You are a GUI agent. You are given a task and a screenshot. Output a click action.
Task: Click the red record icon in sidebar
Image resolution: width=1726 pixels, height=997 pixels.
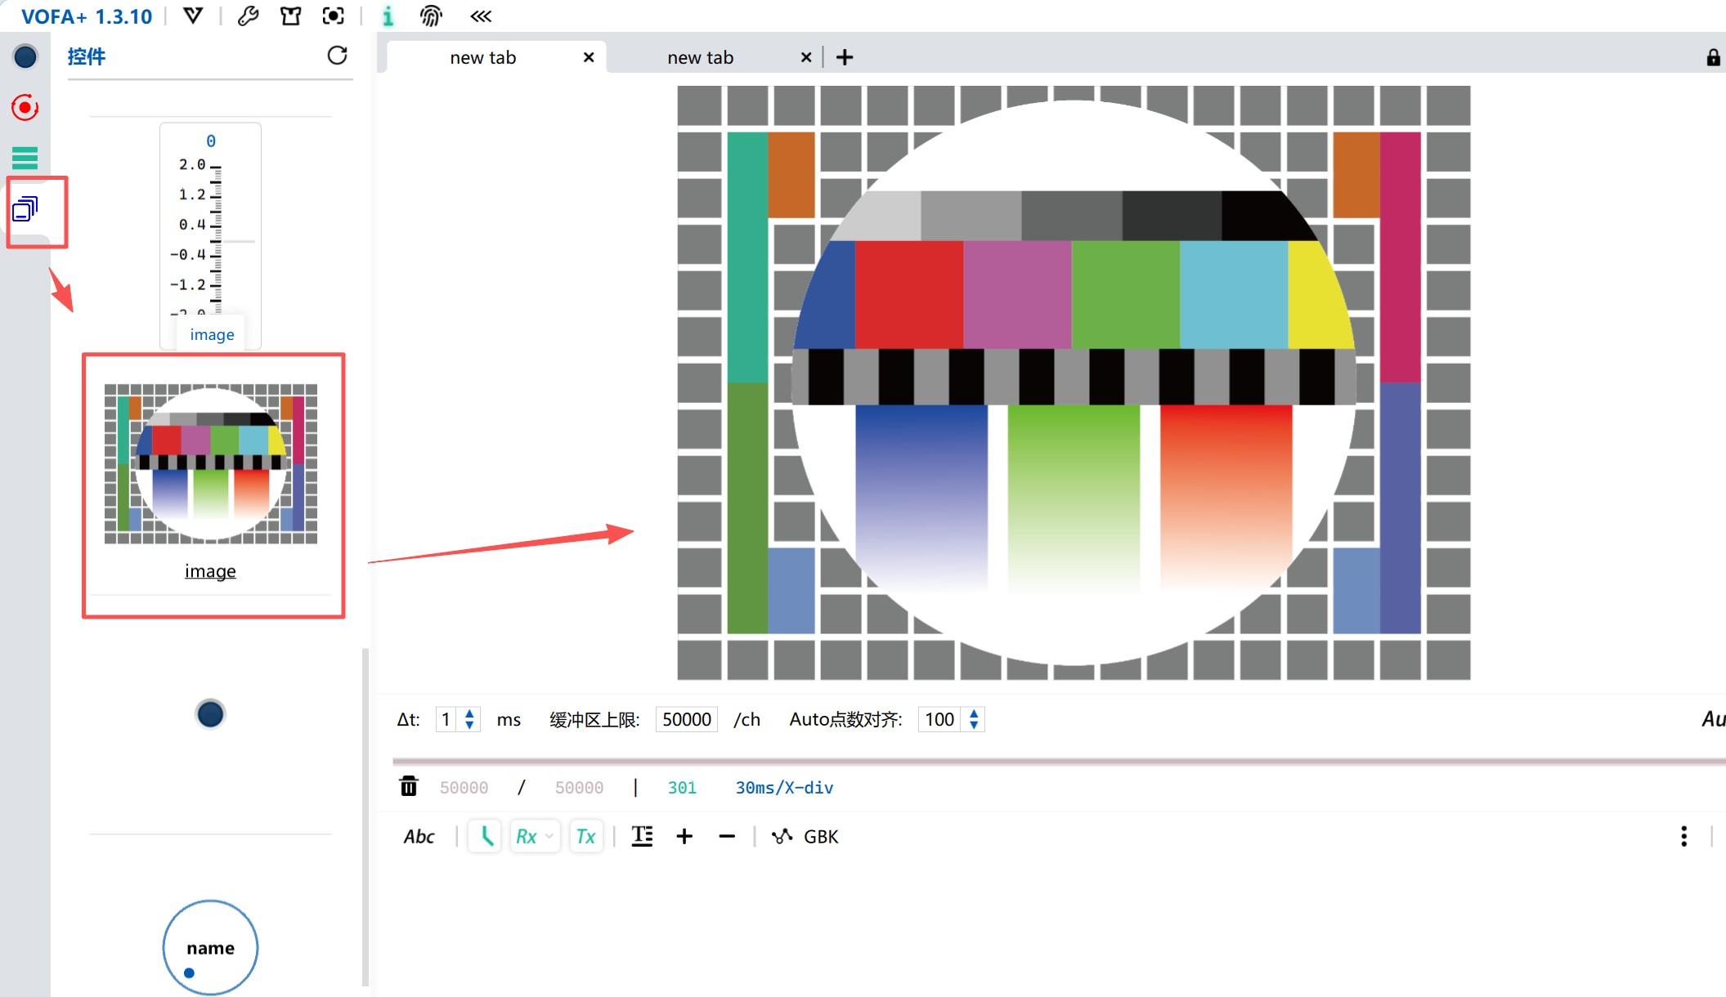25,107
